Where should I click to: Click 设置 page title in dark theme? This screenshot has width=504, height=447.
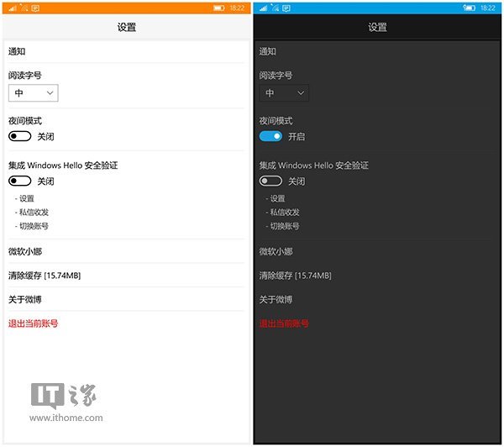tap(377, 28)
